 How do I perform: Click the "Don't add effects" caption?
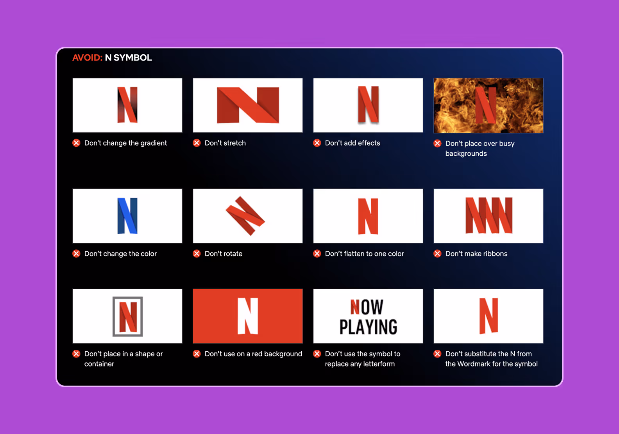(352, 143)
